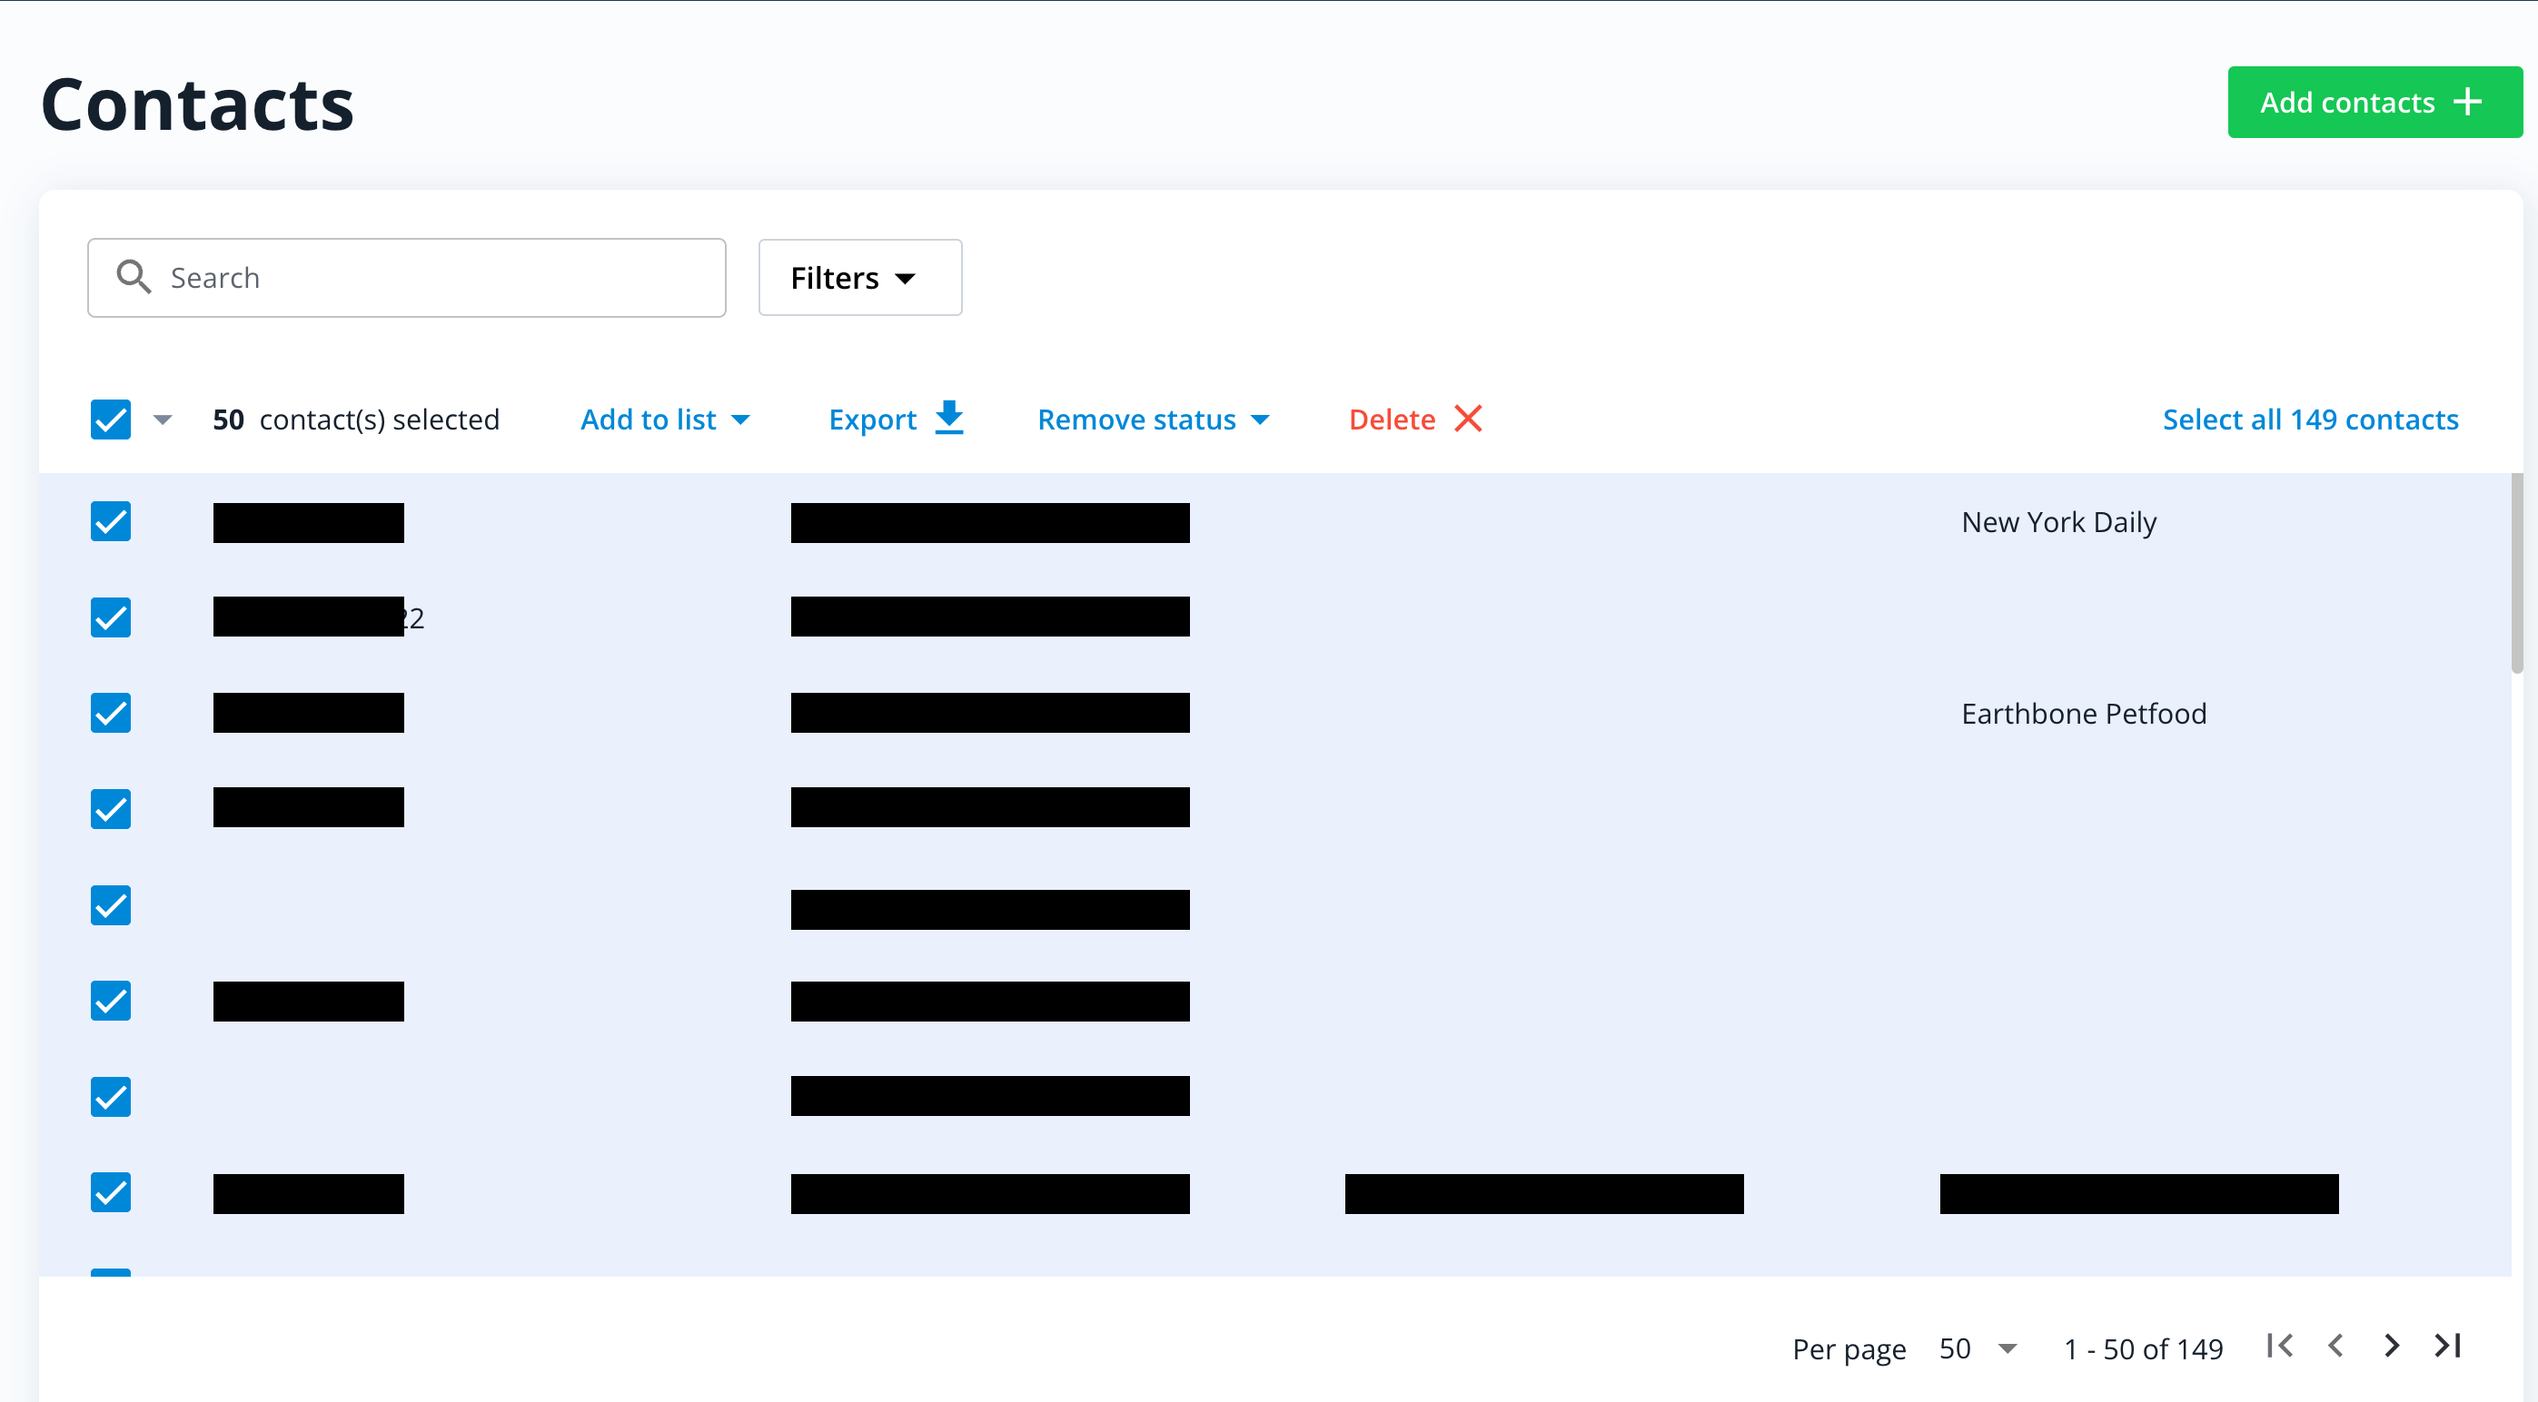The image size is (2538, 1402).
Task: Open the Filters dropdown
Action: [x=859, y=277]
